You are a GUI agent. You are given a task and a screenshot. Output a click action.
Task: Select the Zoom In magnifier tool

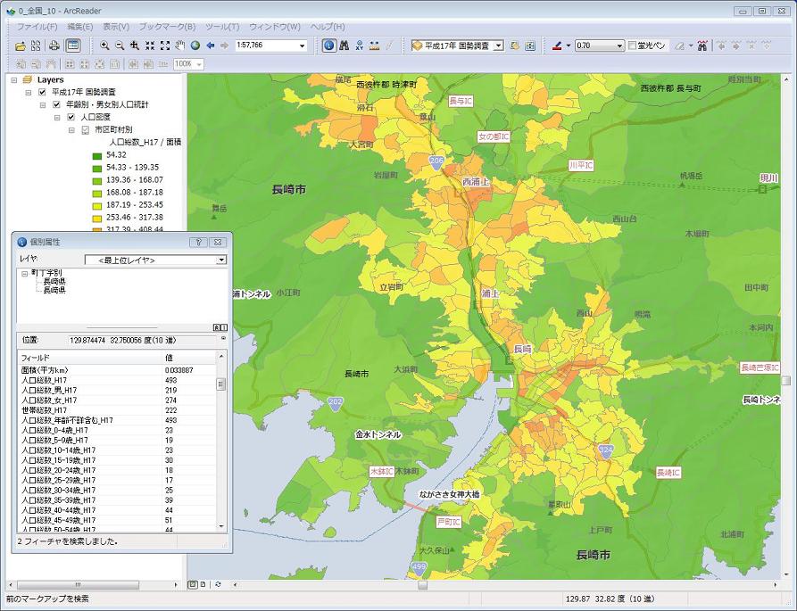tap(104, 45)
